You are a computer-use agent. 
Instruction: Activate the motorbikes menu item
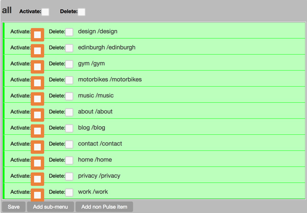pos(37,82)
